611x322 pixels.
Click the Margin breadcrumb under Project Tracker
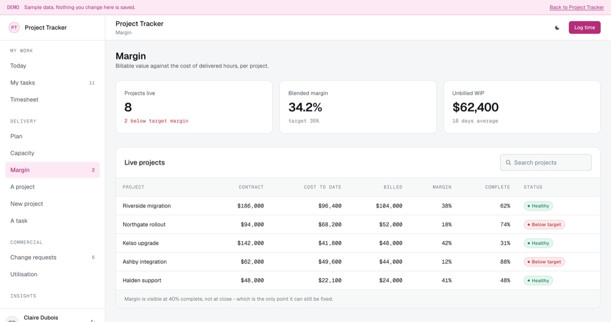[x=123, y=33]
